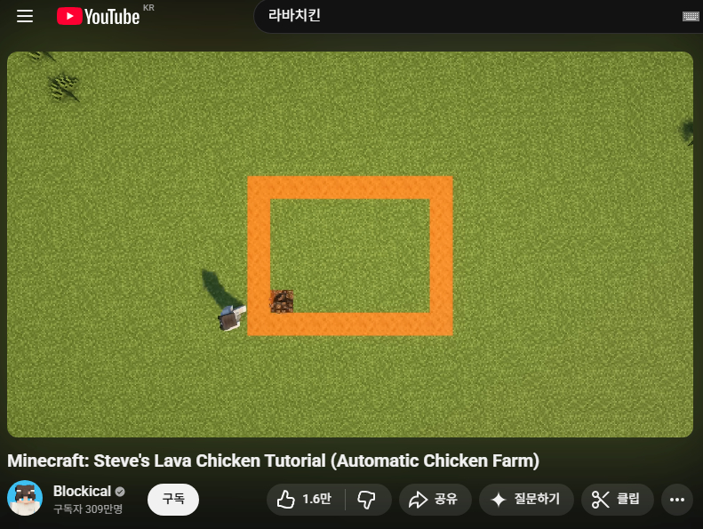
Task: Open the Blockical channel avatar
Action: pos(25,499)
